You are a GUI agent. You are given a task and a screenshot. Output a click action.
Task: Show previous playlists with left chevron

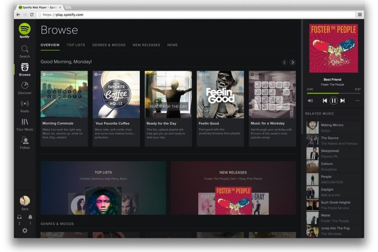click(284, 62)
